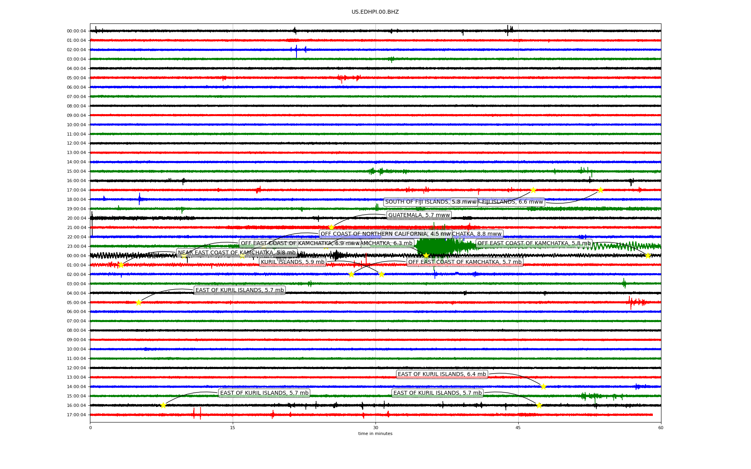
Task: Click the 15 tick on the time axis
Action: (x=233, y=428)
